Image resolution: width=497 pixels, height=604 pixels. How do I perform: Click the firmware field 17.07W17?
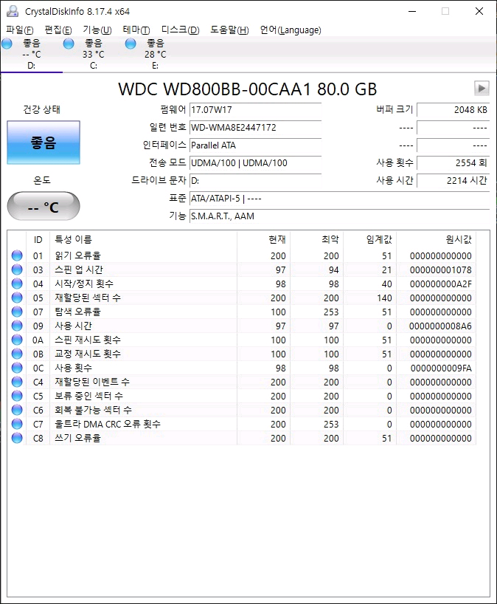pos(255,110)
